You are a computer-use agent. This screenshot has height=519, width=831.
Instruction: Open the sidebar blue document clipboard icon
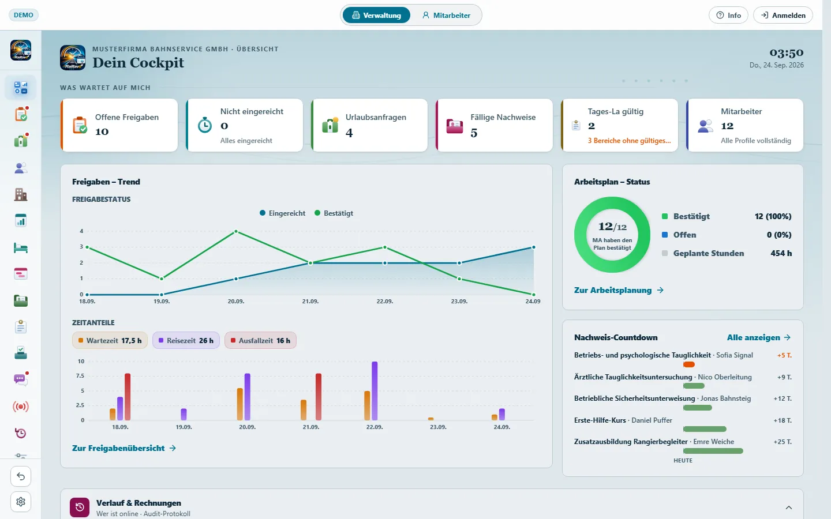tap(21, 327)
